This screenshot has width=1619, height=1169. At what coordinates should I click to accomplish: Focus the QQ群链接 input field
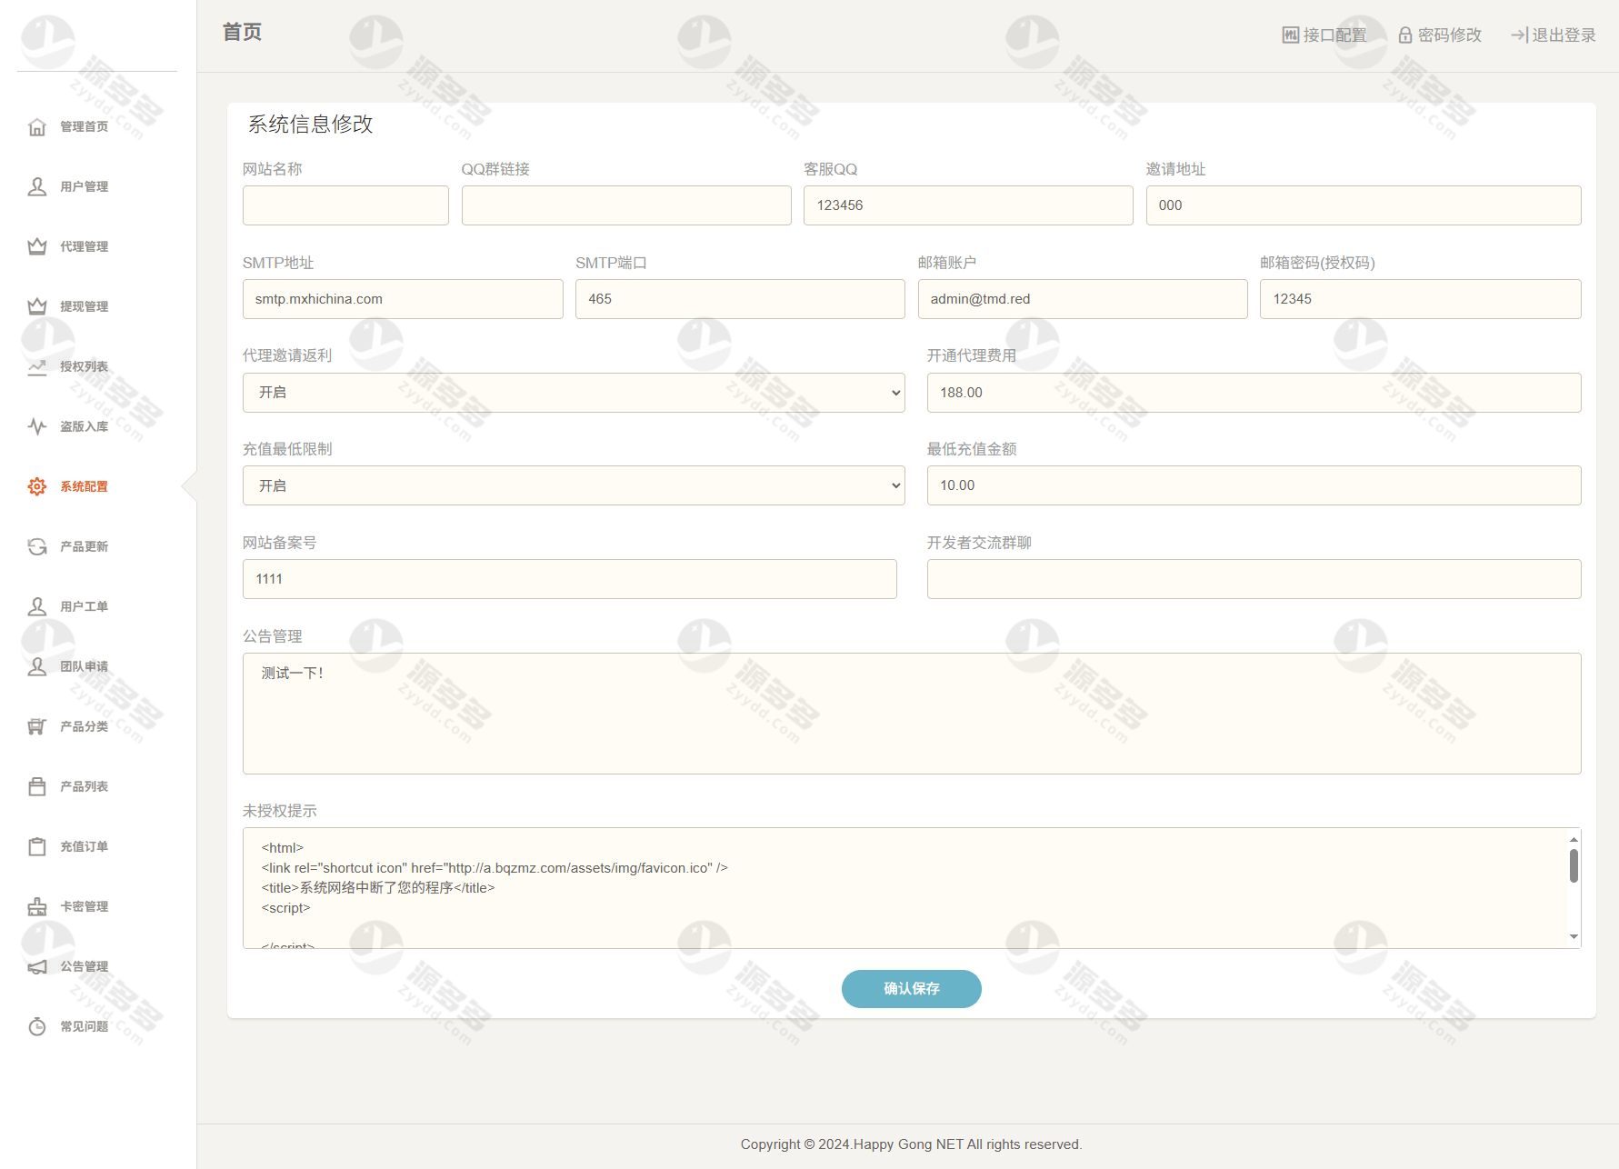[626, 205]
